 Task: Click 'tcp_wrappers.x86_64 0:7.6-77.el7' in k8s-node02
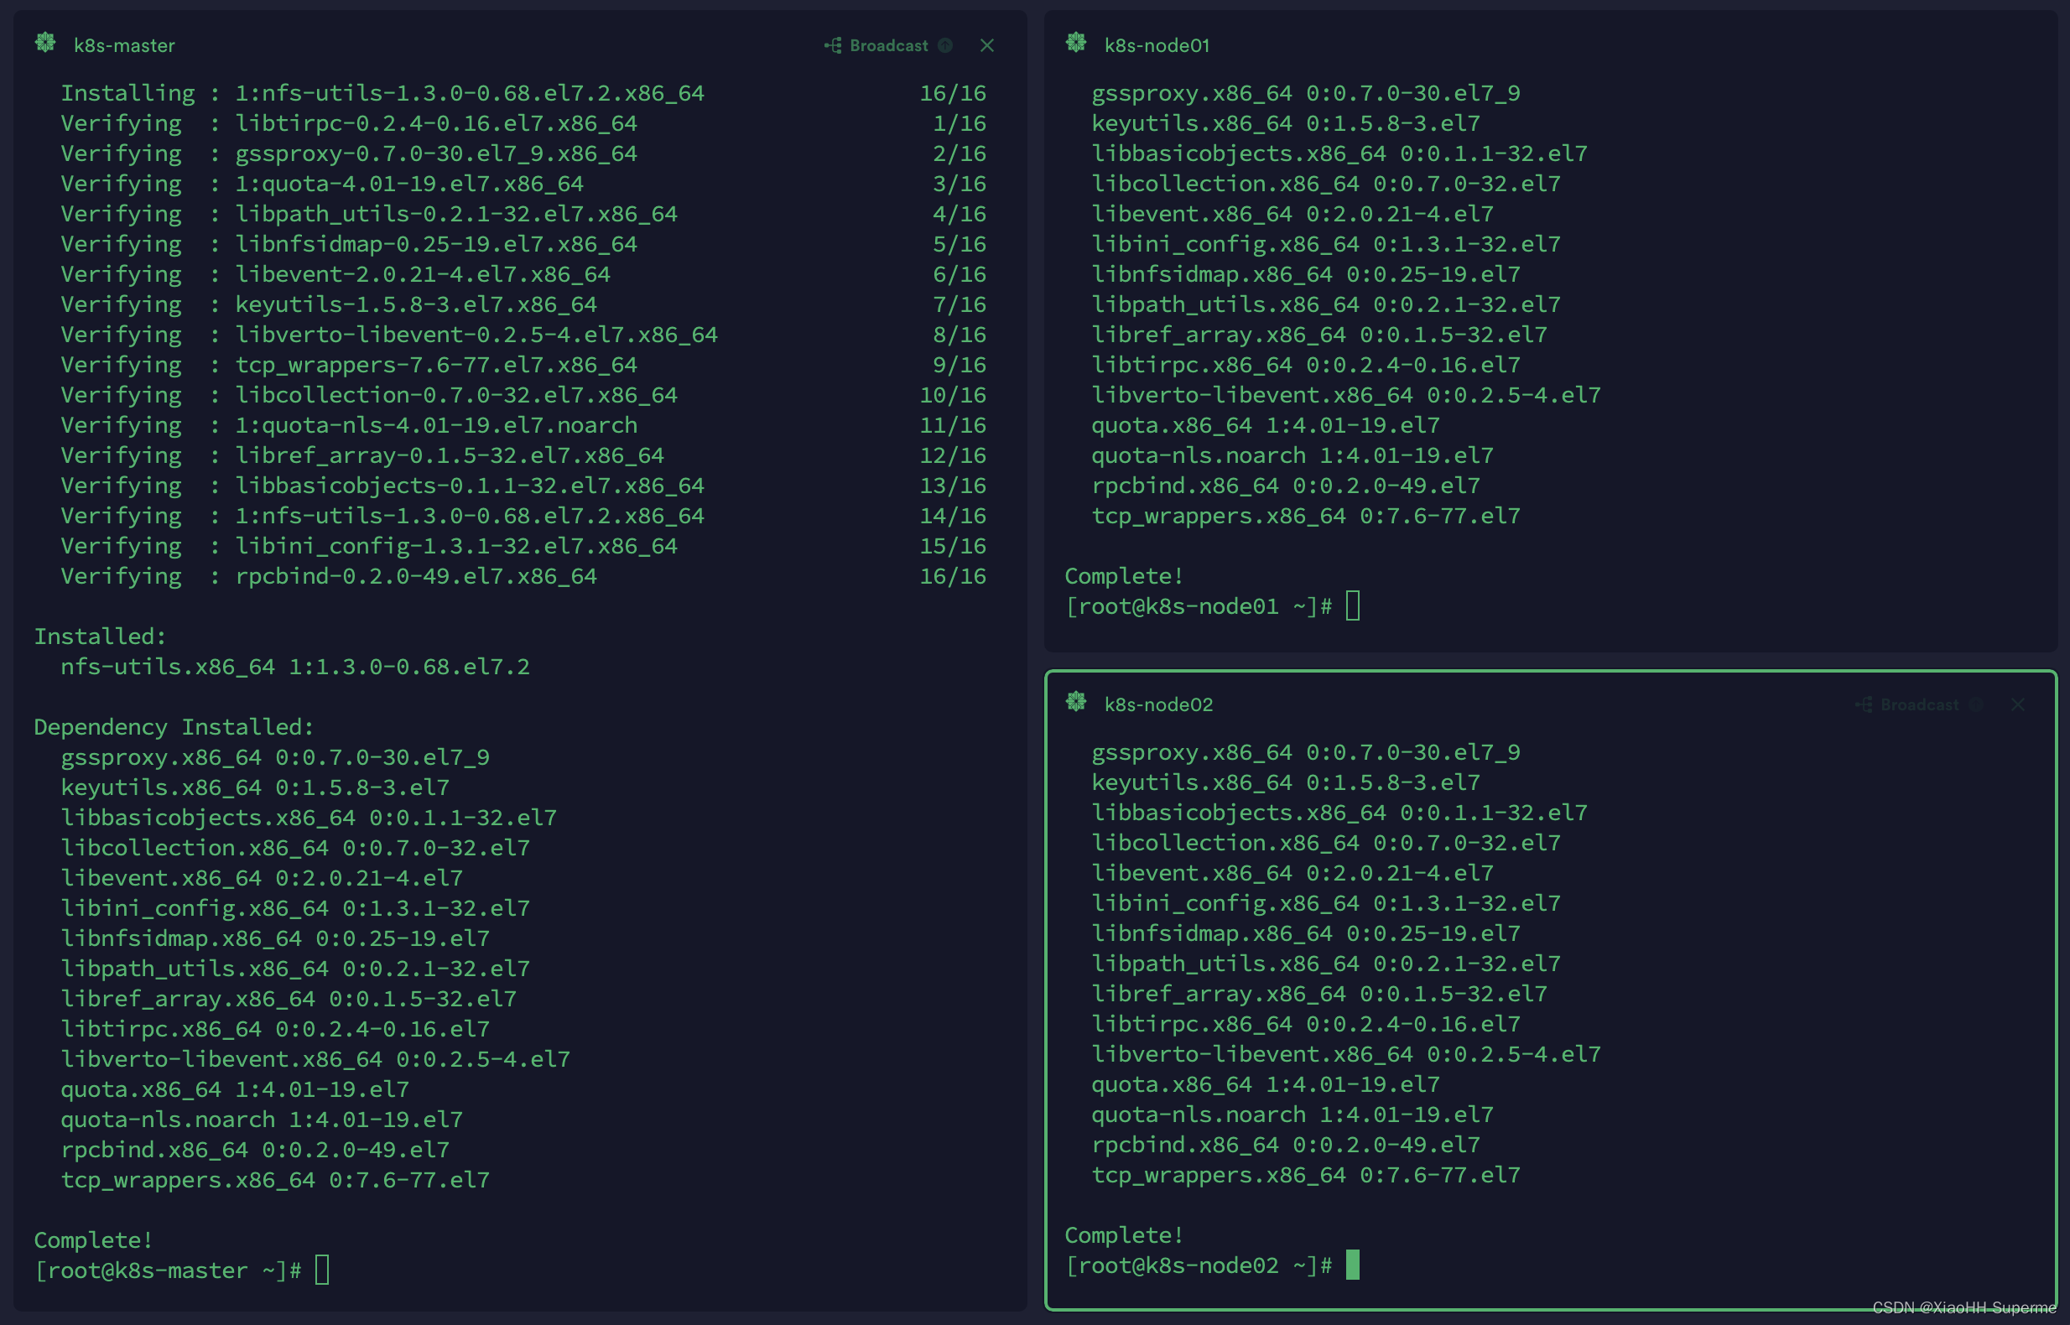(x=1306, y=1174)
